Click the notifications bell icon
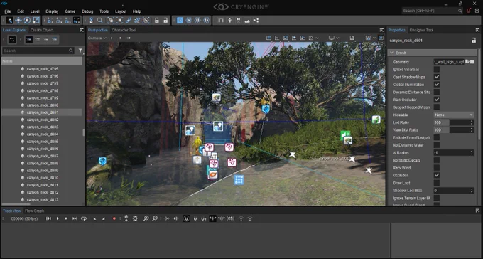This screenshot has height=259, width=483. pos(469,11)
